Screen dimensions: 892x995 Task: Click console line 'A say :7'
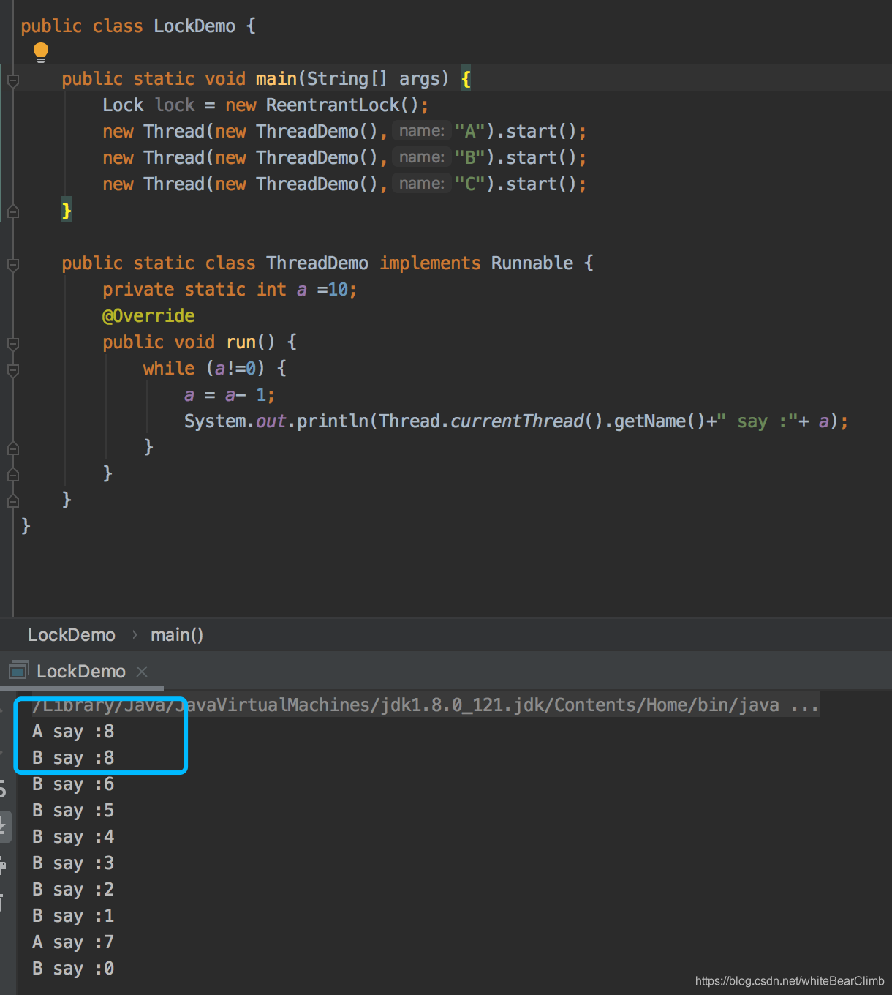[73, 942]
